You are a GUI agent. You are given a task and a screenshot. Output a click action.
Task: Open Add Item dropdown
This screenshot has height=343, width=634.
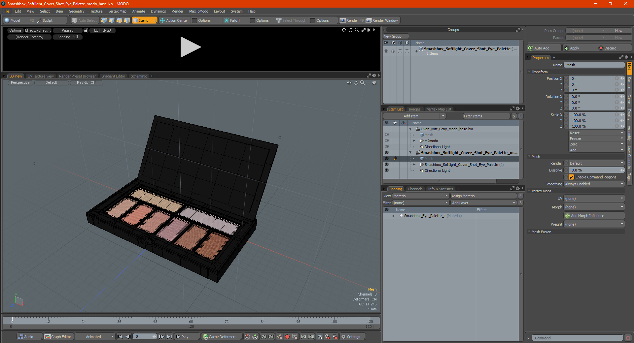click(x=415, y=116)
